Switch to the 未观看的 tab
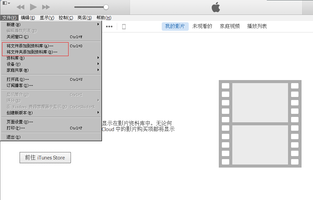 coord(202,26)
